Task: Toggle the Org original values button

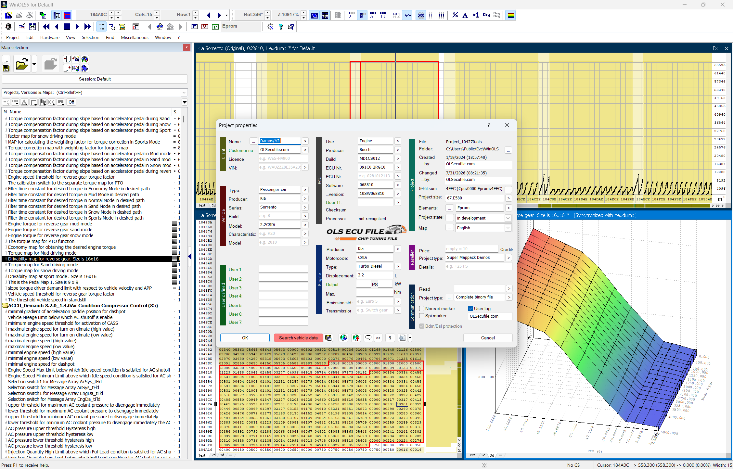Action: pyautogui.click(x=486, y=15)
